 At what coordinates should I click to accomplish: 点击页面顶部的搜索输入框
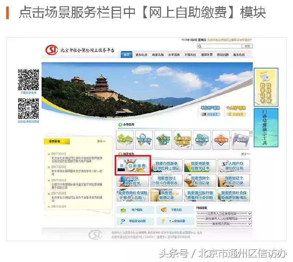pos(220,45)
